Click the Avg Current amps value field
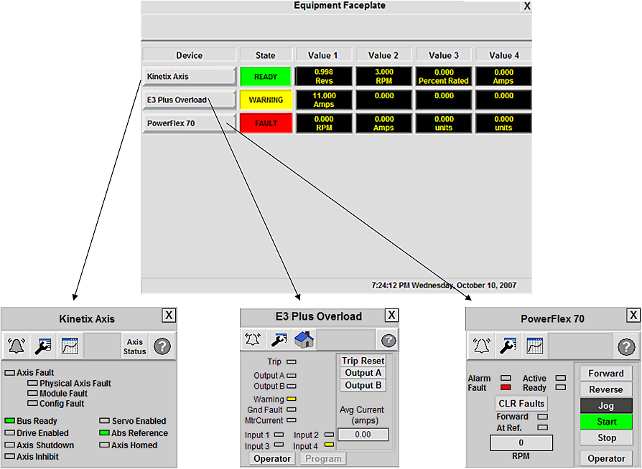 363,435
